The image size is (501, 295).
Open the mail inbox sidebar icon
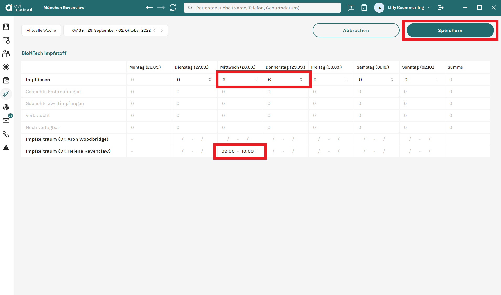point(6,121)
